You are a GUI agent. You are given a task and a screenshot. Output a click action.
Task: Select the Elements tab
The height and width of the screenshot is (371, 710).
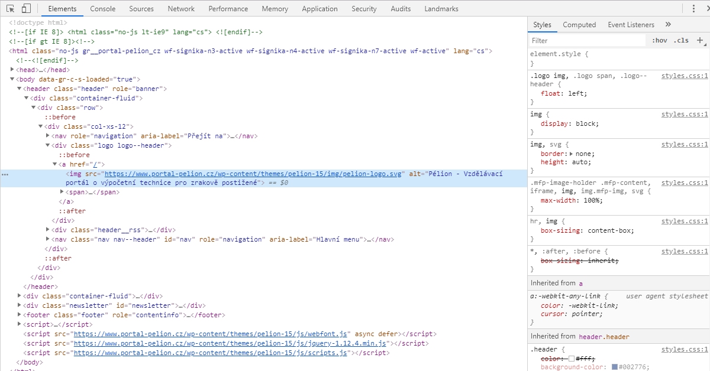62,9
